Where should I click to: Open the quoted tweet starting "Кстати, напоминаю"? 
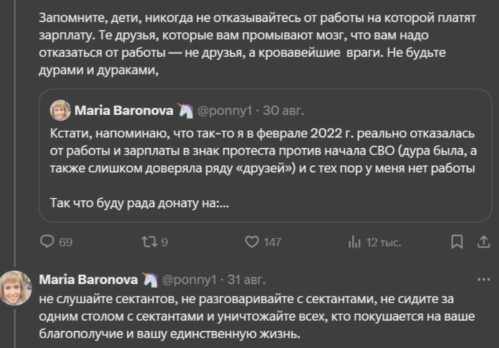[262, 150]
